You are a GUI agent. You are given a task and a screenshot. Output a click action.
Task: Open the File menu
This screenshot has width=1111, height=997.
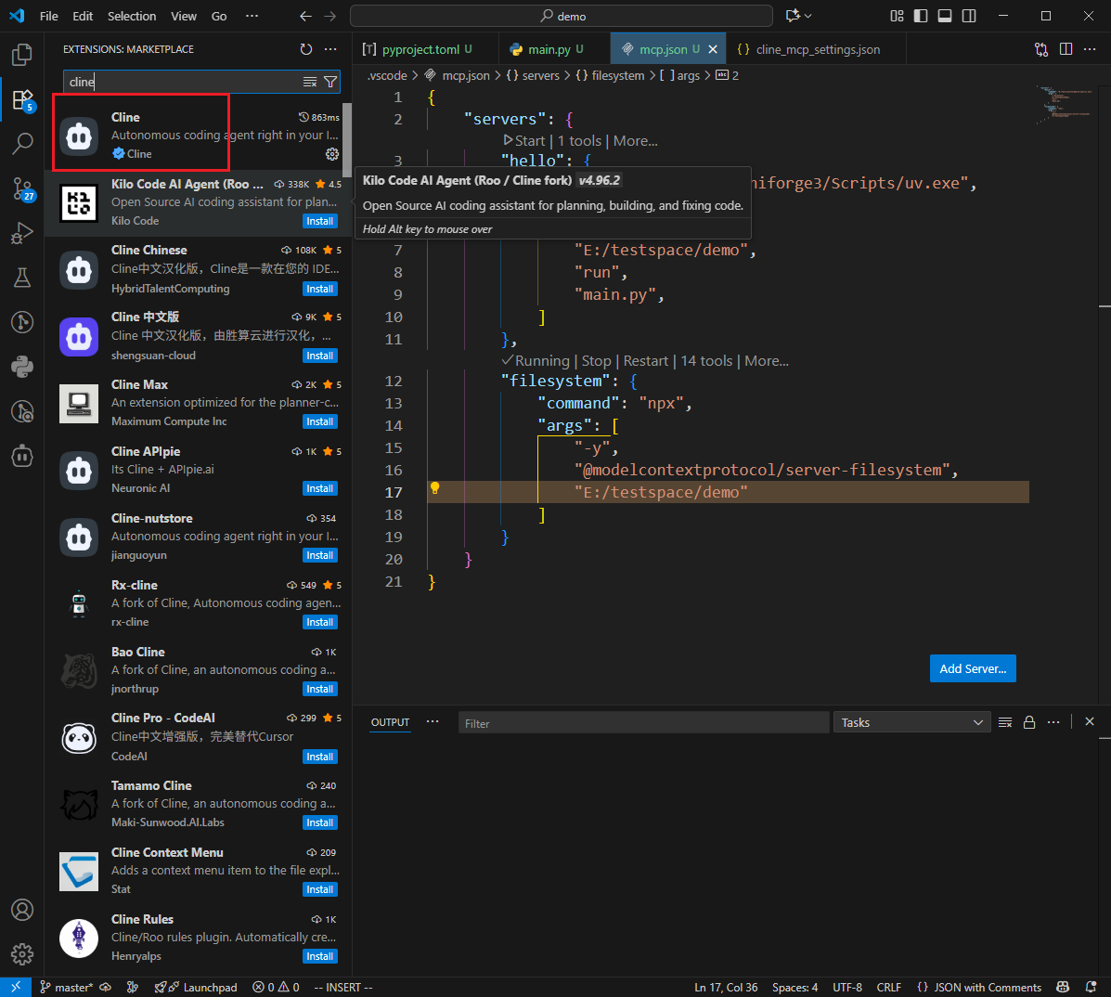pyautogui.click(x=49, y=16)
